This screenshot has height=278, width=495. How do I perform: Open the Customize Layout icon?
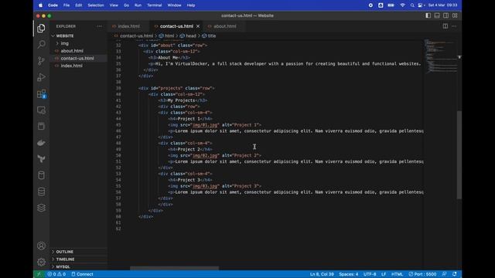(455, 15)
